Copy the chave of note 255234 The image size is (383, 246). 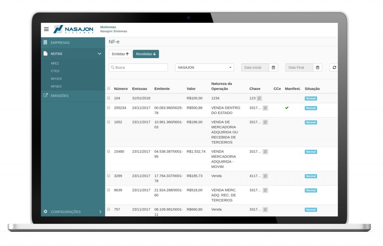click(265, 108)
